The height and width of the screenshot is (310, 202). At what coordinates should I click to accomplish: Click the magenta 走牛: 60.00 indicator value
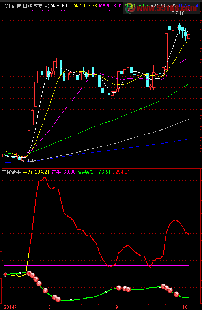click(x=64, y=172)
